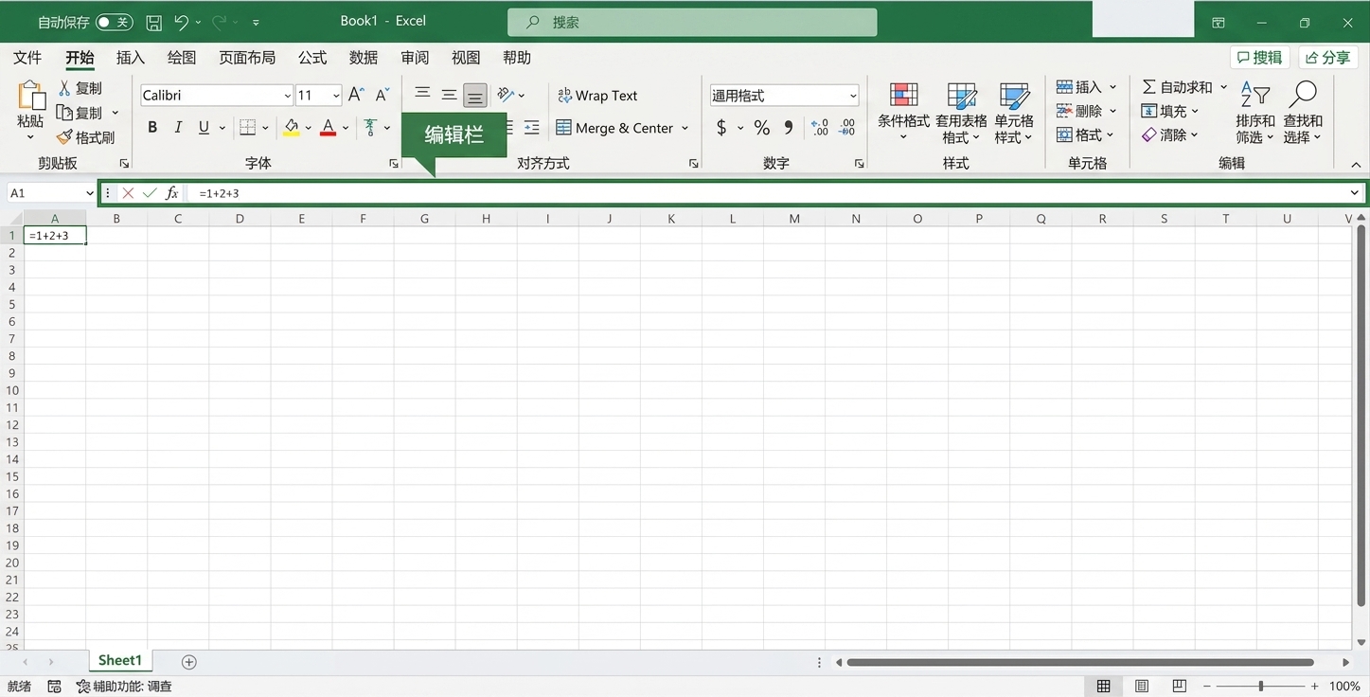Apply the dollar accounting number format
The image size is (1370, 697).
(x=721, y=127)
